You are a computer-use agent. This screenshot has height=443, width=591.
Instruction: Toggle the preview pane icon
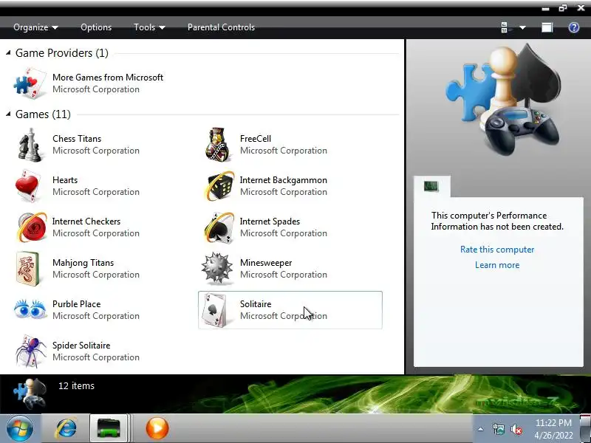[547, 27]
